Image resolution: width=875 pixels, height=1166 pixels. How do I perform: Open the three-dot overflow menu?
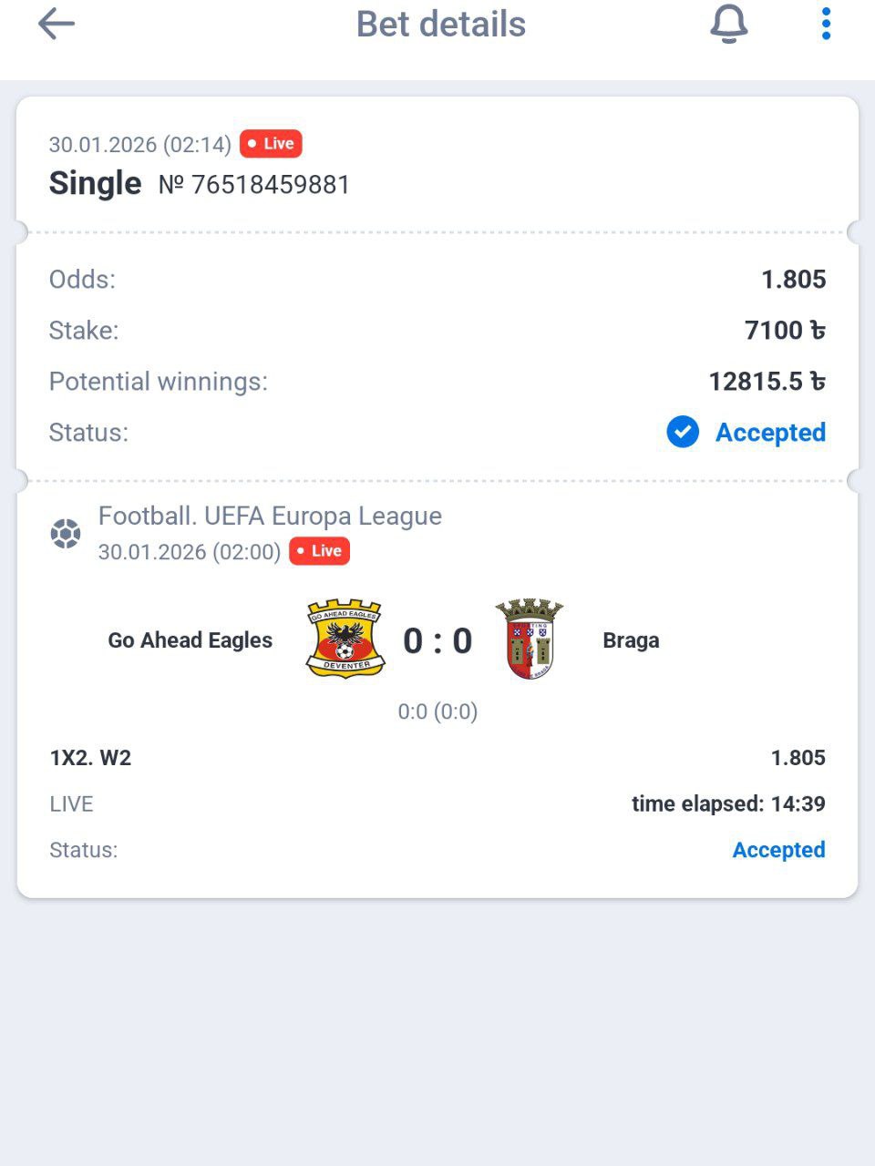(x=826, y=25)
